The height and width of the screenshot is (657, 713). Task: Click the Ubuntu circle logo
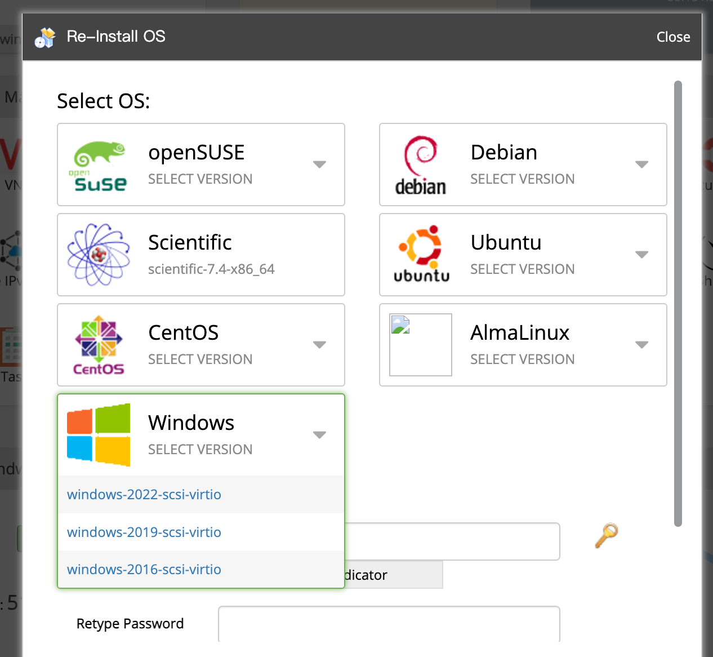(x=421, y=254)
